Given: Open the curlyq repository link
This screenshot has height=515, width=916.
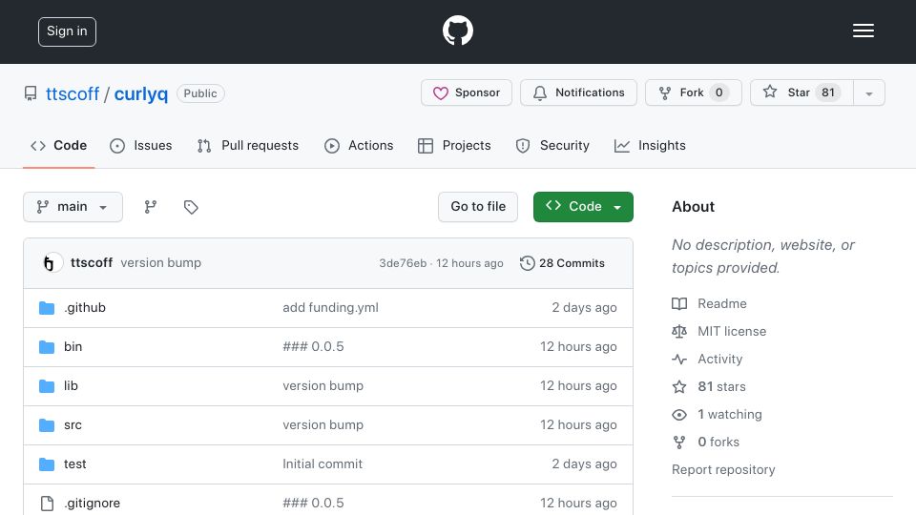Looking at the screenshot, I should pyautogui.click(x=141, y=93).
